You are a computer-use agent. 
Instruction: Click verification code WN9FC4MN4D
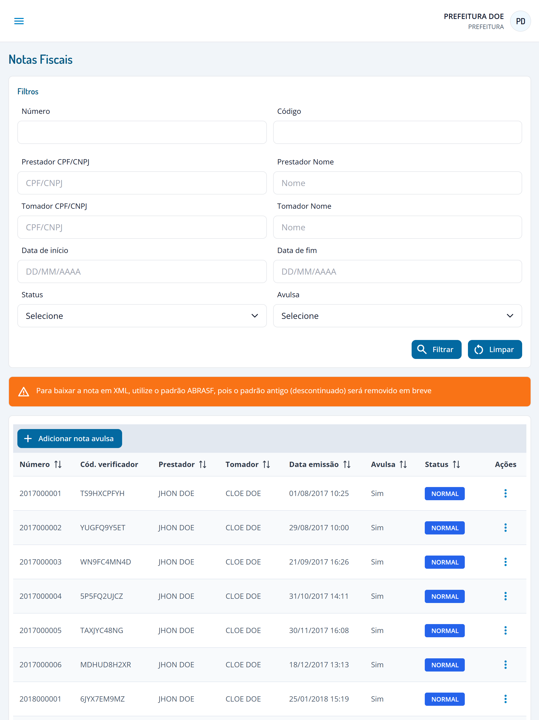(x=106, y=562)
